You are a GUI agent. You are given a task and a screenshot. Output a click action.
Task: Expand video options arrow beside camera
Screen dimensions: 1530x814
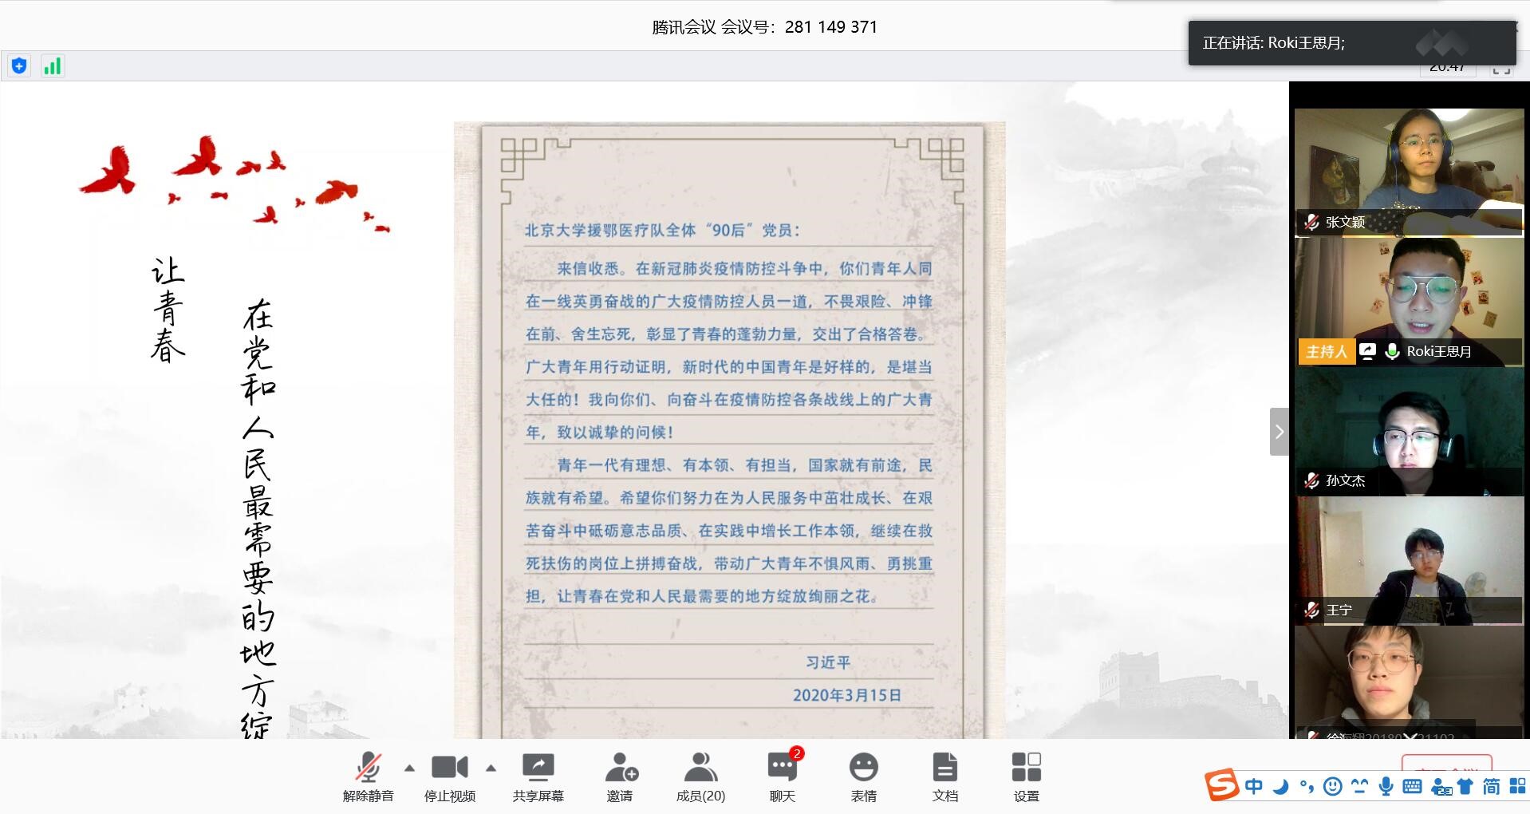click(491, 769)
